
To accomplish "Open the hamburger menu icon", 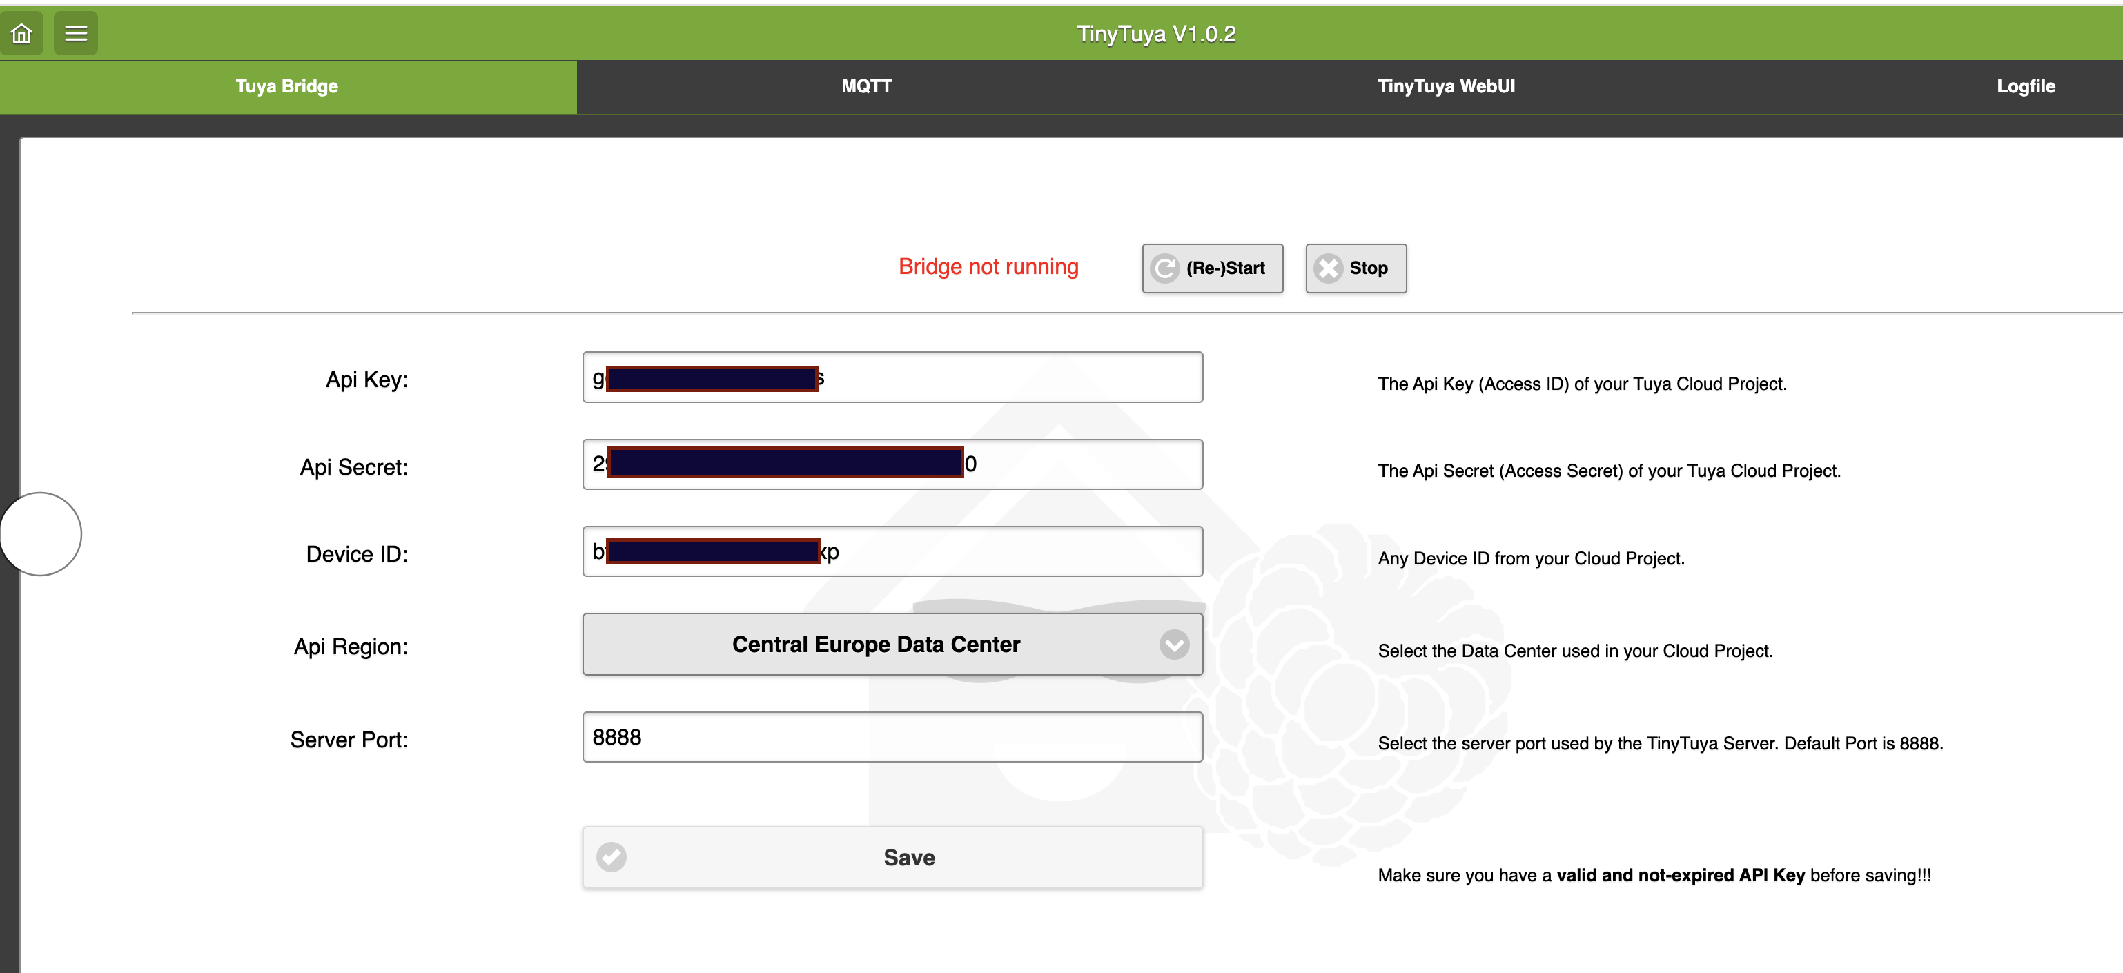I will pos(76,33).
